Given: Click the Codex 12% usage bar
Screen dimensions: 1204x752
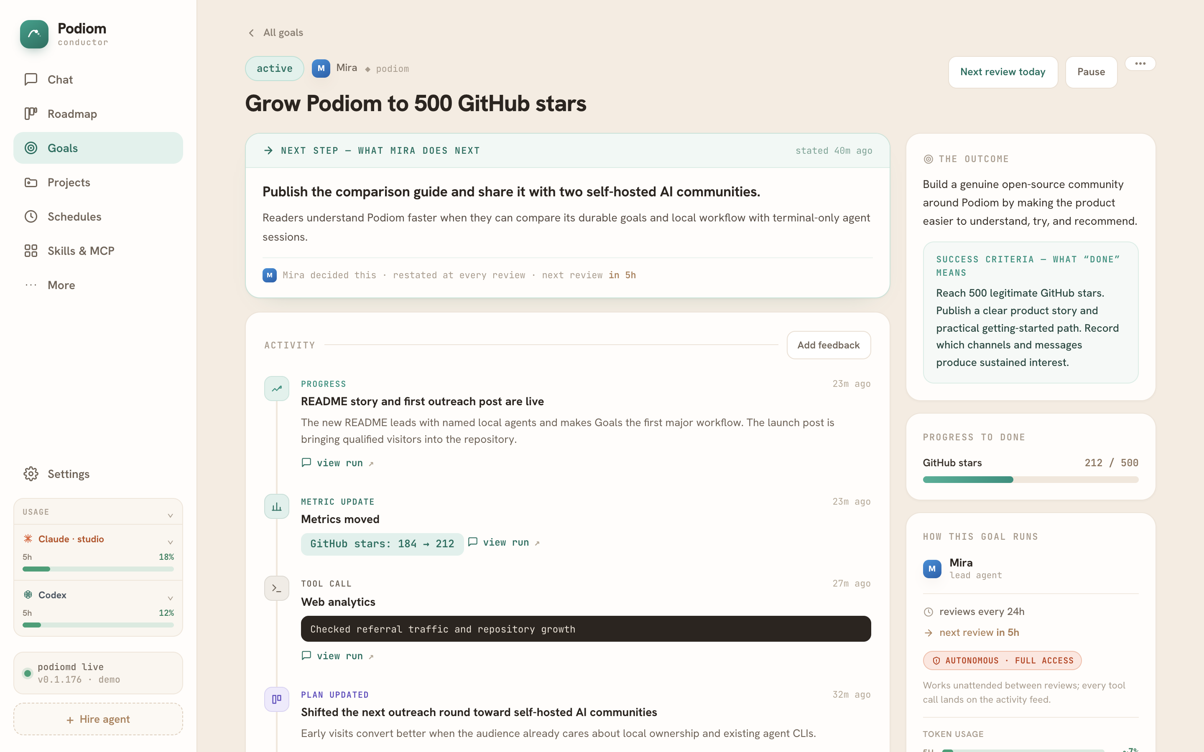Looking at the screenshot, I should [98, 625].
